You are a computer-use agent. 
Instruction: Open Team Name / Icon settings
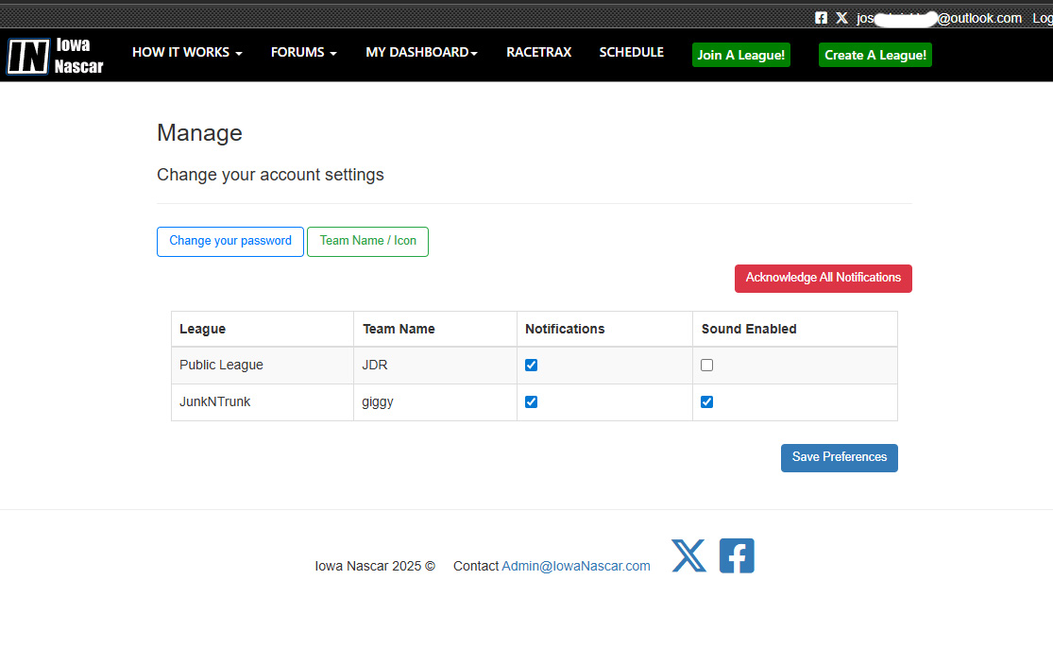point(368,241)
